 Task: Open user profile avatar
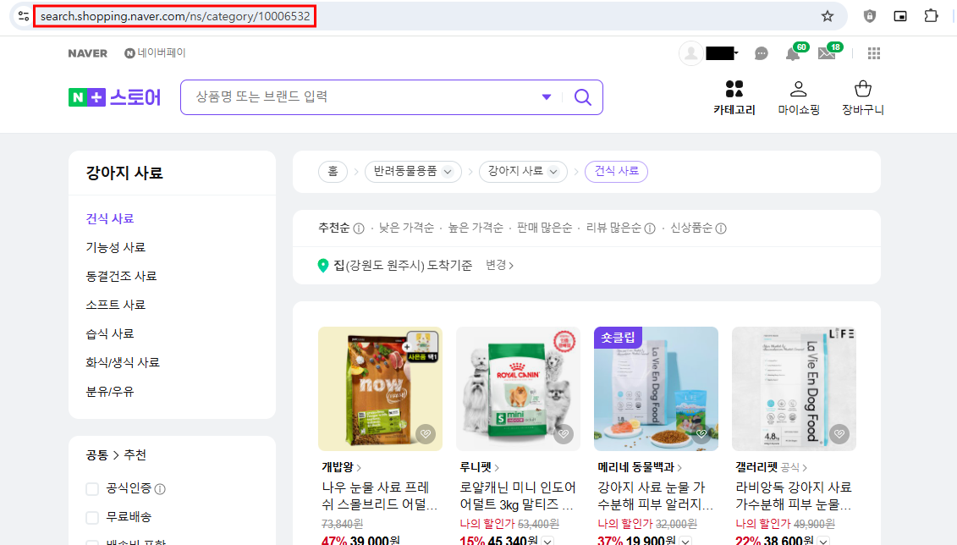[x=691, y=53]
